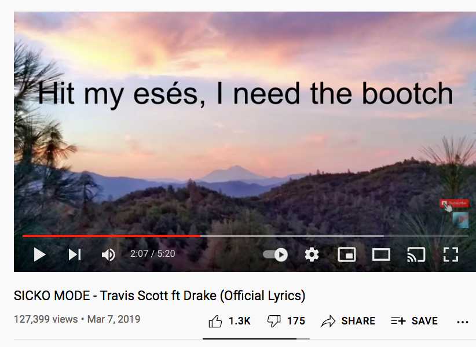Click the video frame showing lyrics
476x347 pixels.
coord(245,121)
